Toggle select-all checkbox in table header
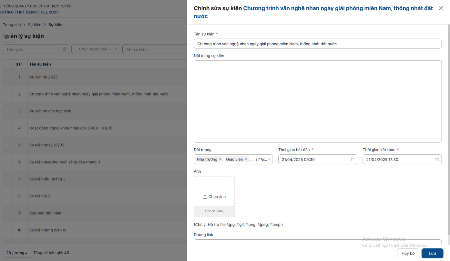Viewport: 450px width, 261px height. click(7, 64)
